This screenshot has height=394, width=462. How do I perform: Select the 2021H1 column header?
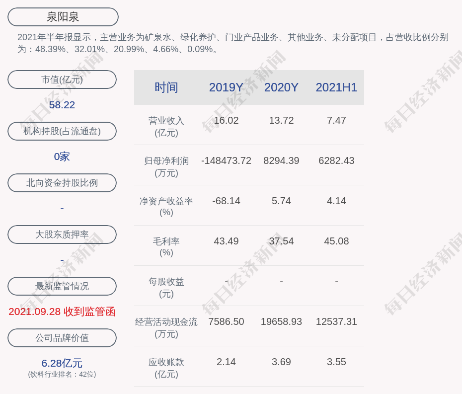click(x=336, y=87)
